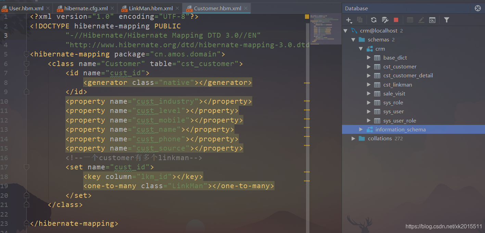
Task: Expand the cst_customer_detail table
Action: [369, 76]
